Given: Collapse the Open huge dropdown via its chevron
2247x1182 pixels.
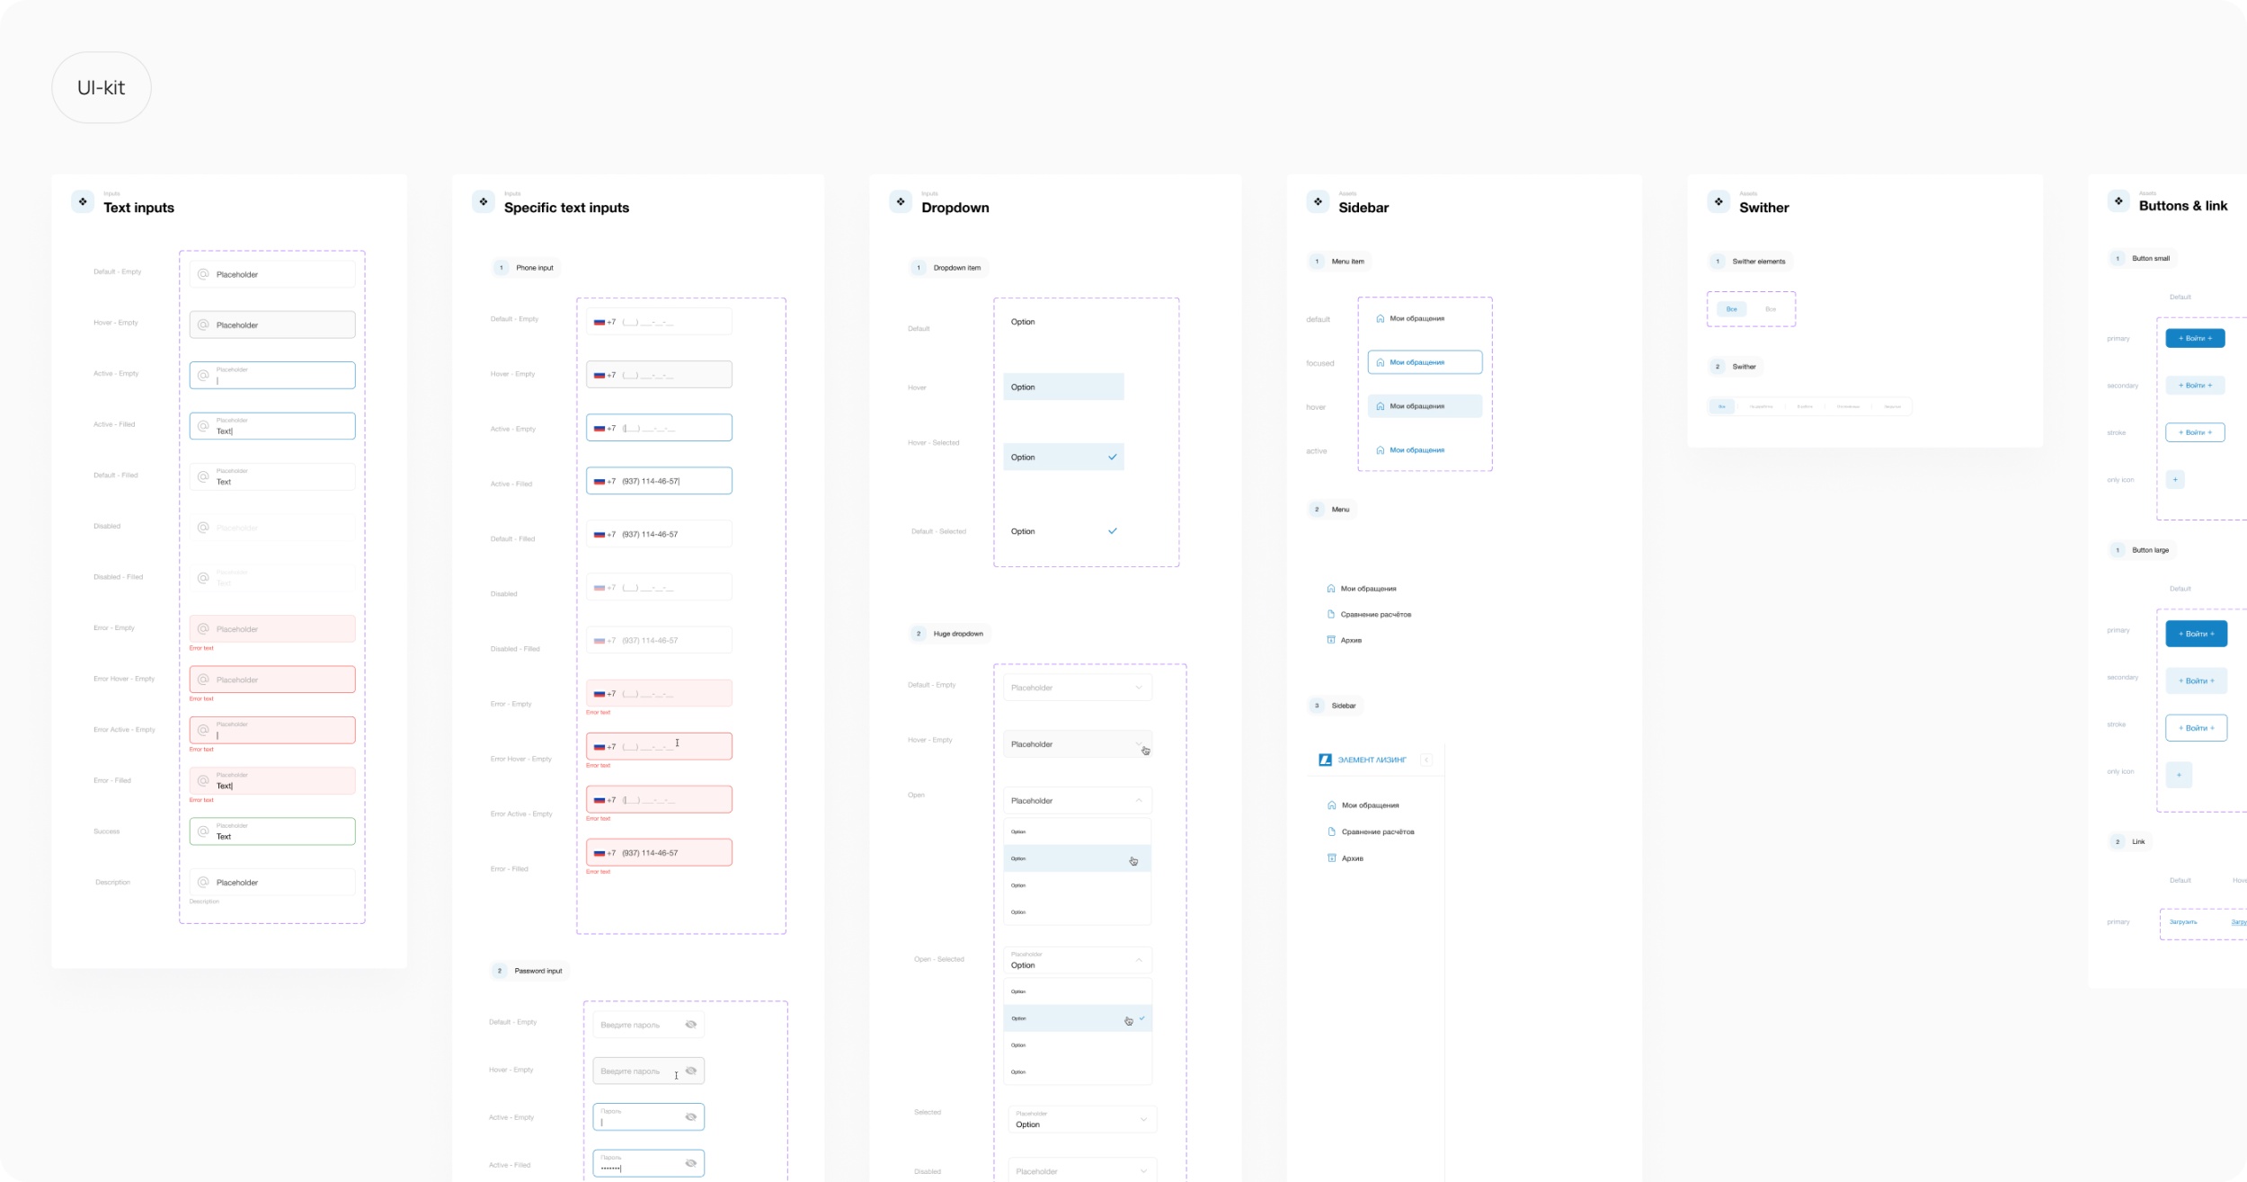Looking at the screenshot, I should tap(1139, 800).
